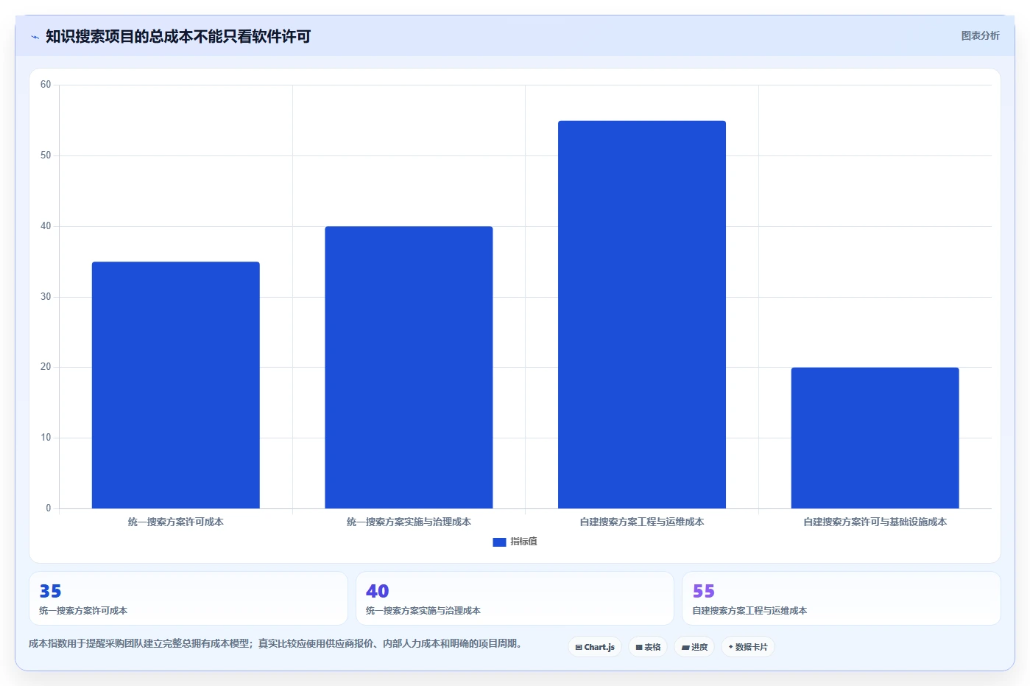Viewport: 1030px width, 686px height.
Task: Click the 指标值 legend text
Action: pos(524,542)
